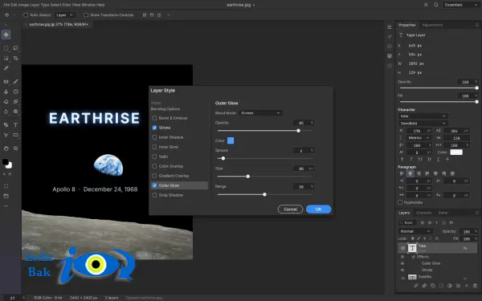The image size is (482, 301).
Task: Open the Window menu
Action: [x=88, y=5]
